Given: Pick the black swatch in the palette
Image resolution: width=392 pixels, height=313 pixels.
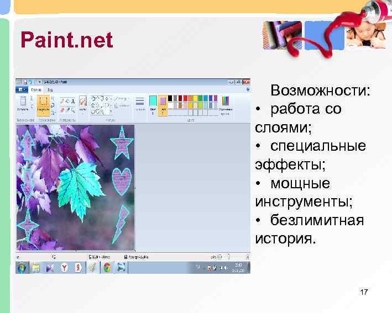Looking at the screenshot, I should pyautogui.click(x=170, y=98).
